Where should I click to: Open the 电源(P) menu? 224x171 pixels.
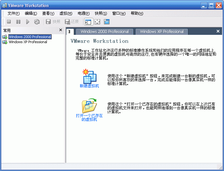pyautogui.click(x=83, y=13)
